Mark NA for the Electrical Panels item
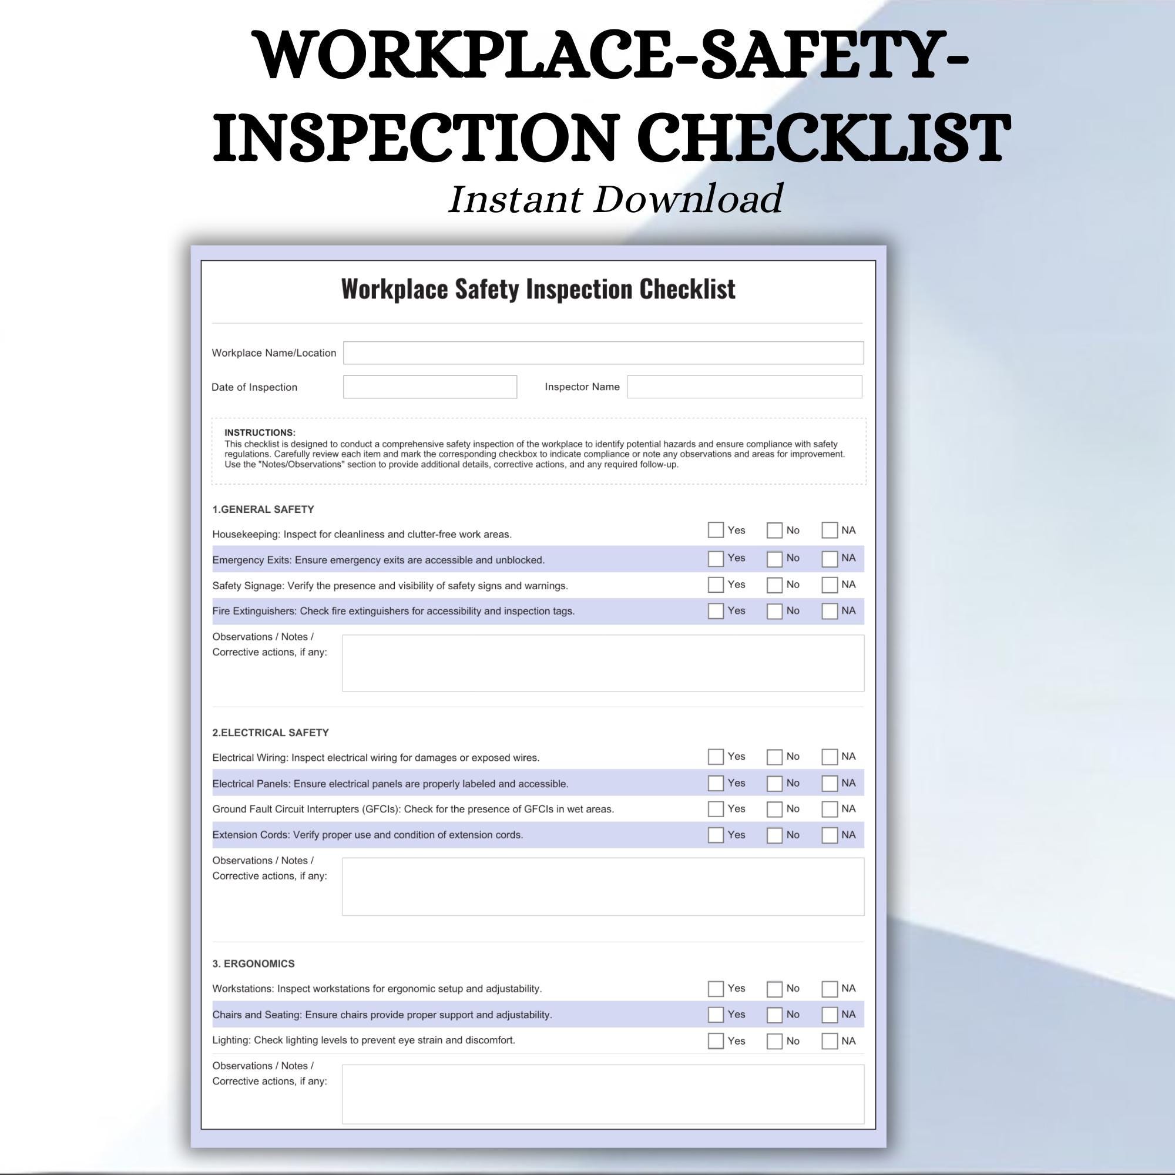Screen dimensions: 1175x1175 tap(830, 783)
